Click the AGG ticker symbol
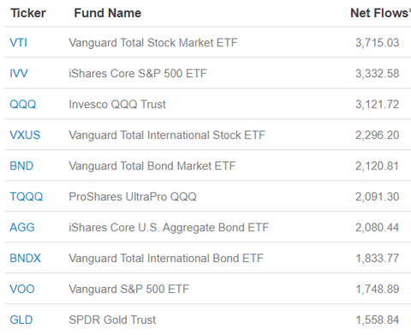411x335 pixels. (22, 228)
